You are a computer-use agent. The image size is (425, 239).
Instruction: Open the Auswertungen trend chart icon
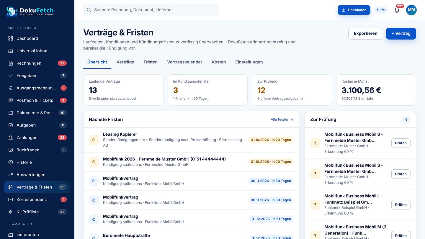click(11, 175)
